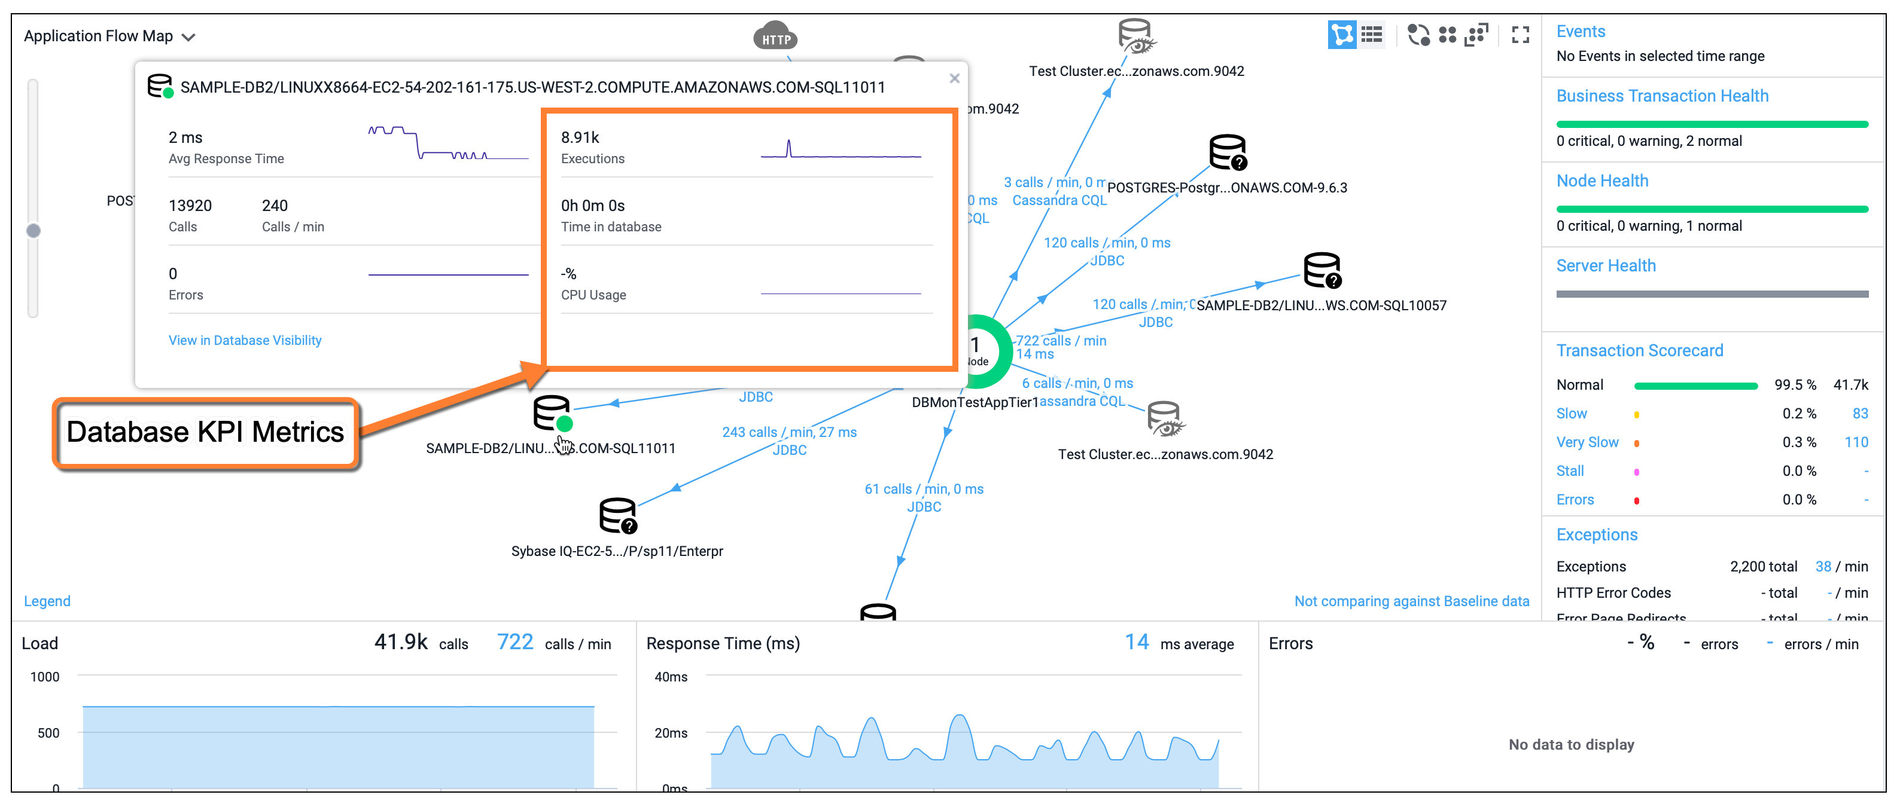Click 8.91k Executions value
The image size is (1900, 807).
(580, 137)
